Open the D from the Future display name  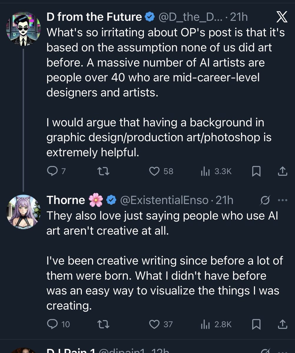click(94, 17)
